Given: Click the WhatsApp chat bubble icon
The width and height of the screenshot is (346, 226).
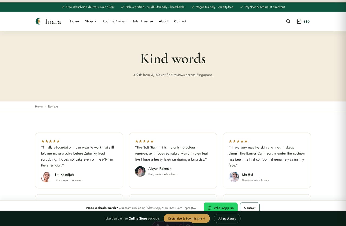Looking at the screenshot, I should click(209, 208).
